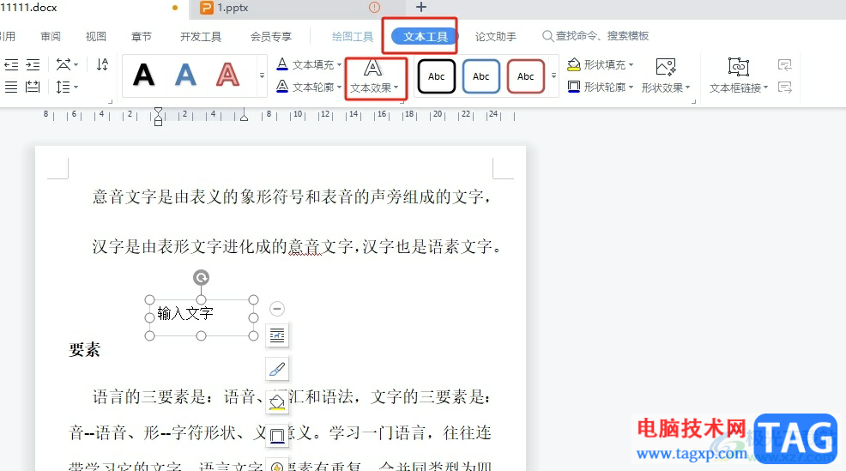Image resolution: width=846 pixels, height=471 pixels.
Task: Click the warning icon on 1.pptx tab
Action: [374, 7]
